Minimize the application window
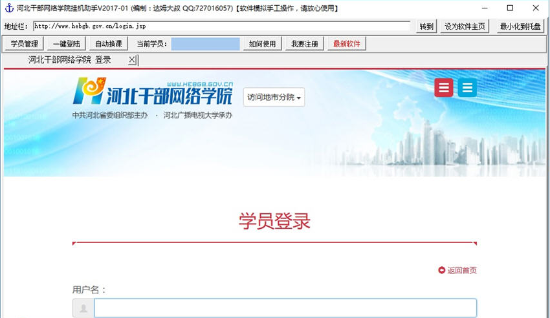 click(485, 8)
